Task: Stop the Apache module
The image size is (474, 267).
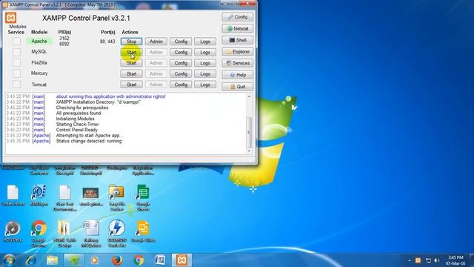Action: 132,42
